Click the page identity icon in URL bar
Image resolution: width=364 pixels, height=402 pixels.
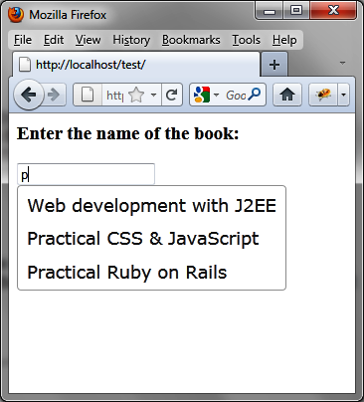click(x=88, y=96)
